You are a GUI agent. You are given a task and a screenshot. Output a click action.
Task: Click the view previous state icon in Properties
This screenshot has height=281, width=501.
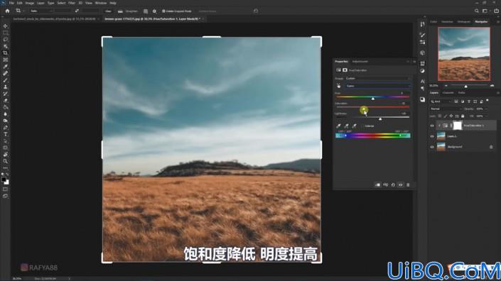click(386, 184)
